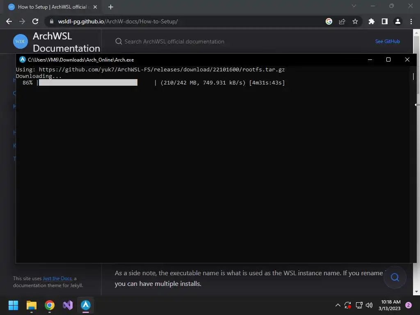The height and width of the screenshot is (315, 420).
Task: Click the update sync tray icon
Action: pos(348,305)
